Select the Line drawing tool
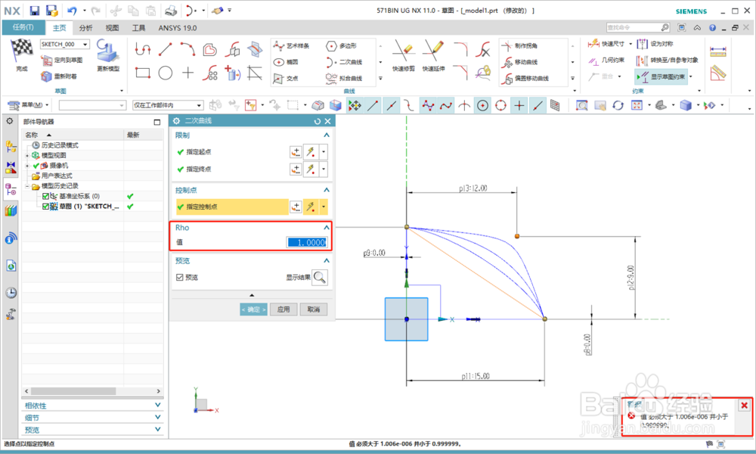 click(x=166, y=49)
